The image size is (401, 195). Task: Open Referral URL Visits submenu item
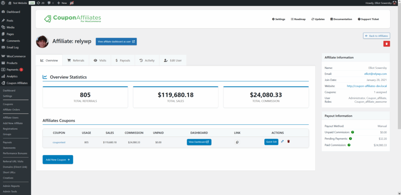pyautogui.click(x=13, y=161)
